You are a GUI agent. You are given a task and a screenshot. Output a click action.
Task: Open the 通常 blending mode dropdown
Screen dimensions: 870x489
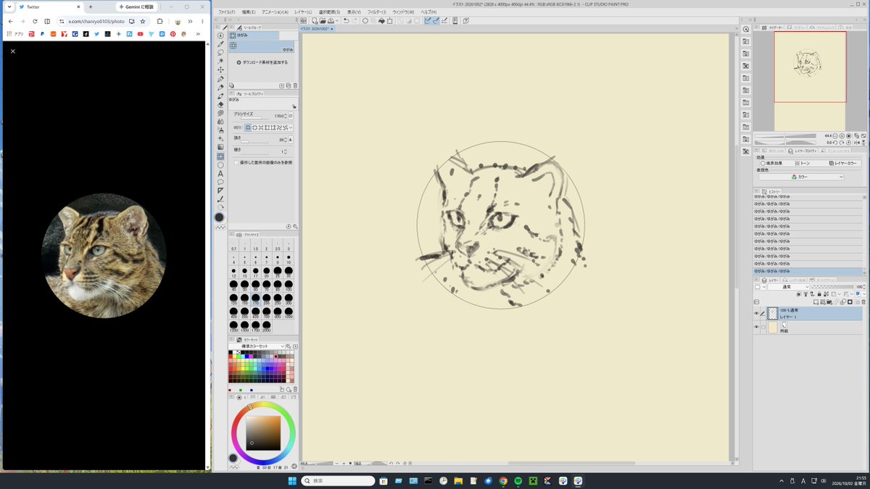coord(789,287)
